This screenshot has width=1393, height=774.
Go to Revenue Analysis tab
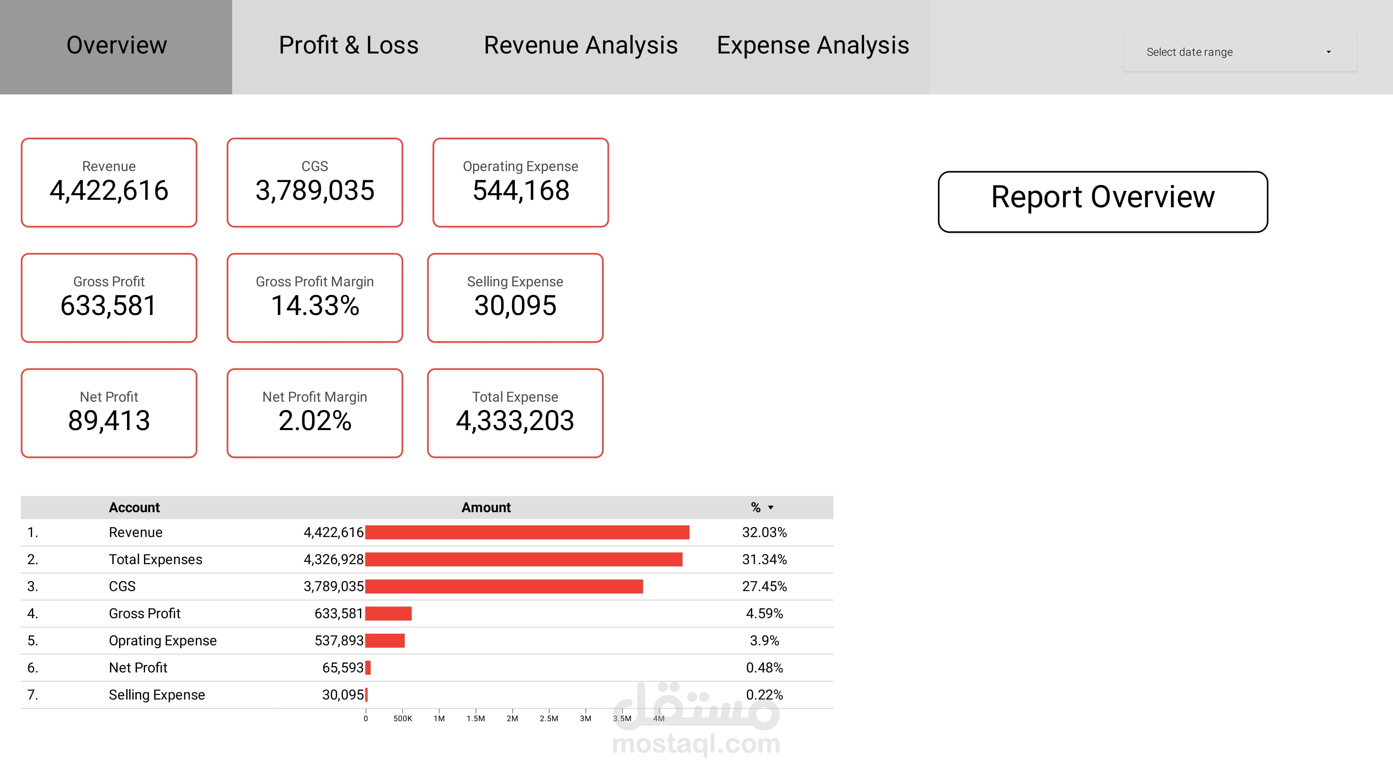point(580,45)
